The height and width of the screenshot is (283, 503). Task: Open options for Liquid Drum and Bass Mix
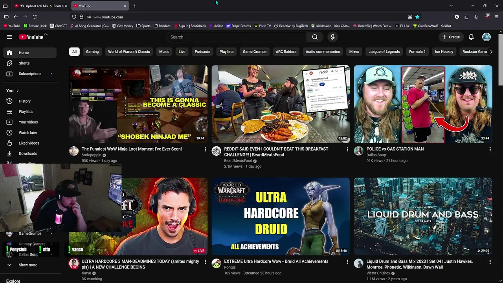coord(490,262)
